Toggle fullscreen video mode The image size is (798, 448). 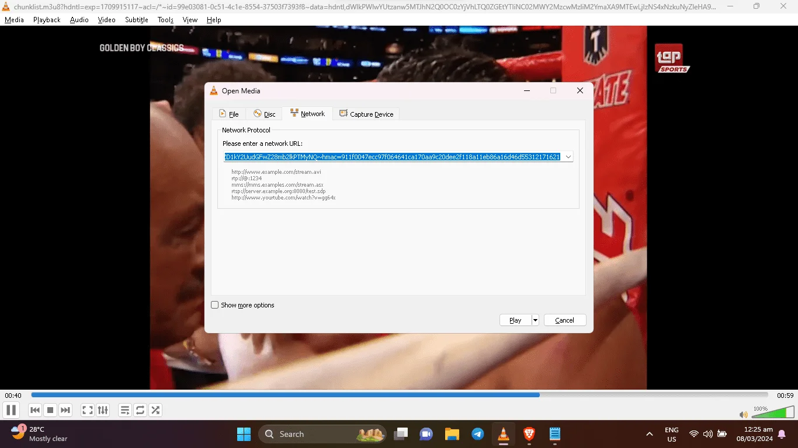tap(88, 410)
